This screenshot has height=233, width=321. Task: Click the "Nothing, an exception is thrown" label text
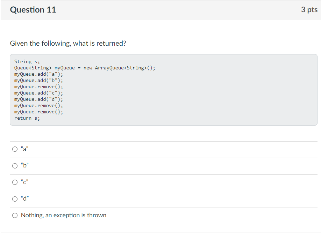point(64,215)
